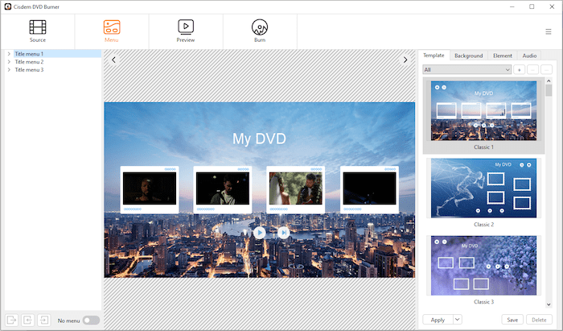Click the hamburger menu icon
This screenshot has width=563, height=331.
click(x=549, y=31)
